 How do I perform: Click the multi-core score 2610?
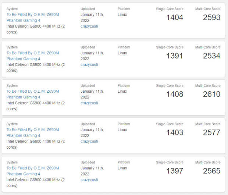[x=211, y=94]
